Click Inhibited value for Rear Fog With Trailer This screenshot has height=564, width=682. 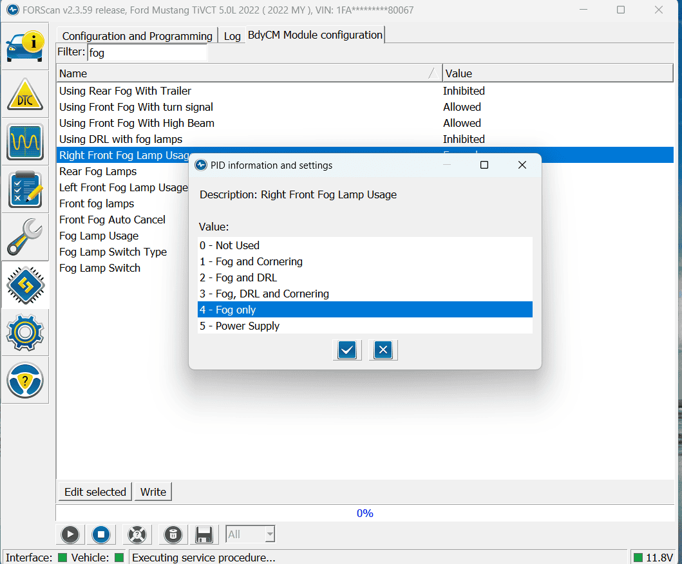[x=464, y=91]
